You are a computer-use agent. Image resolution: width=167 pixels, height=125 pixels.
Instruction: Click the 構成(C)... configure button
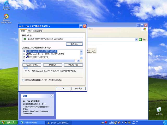tap(74, 44)
